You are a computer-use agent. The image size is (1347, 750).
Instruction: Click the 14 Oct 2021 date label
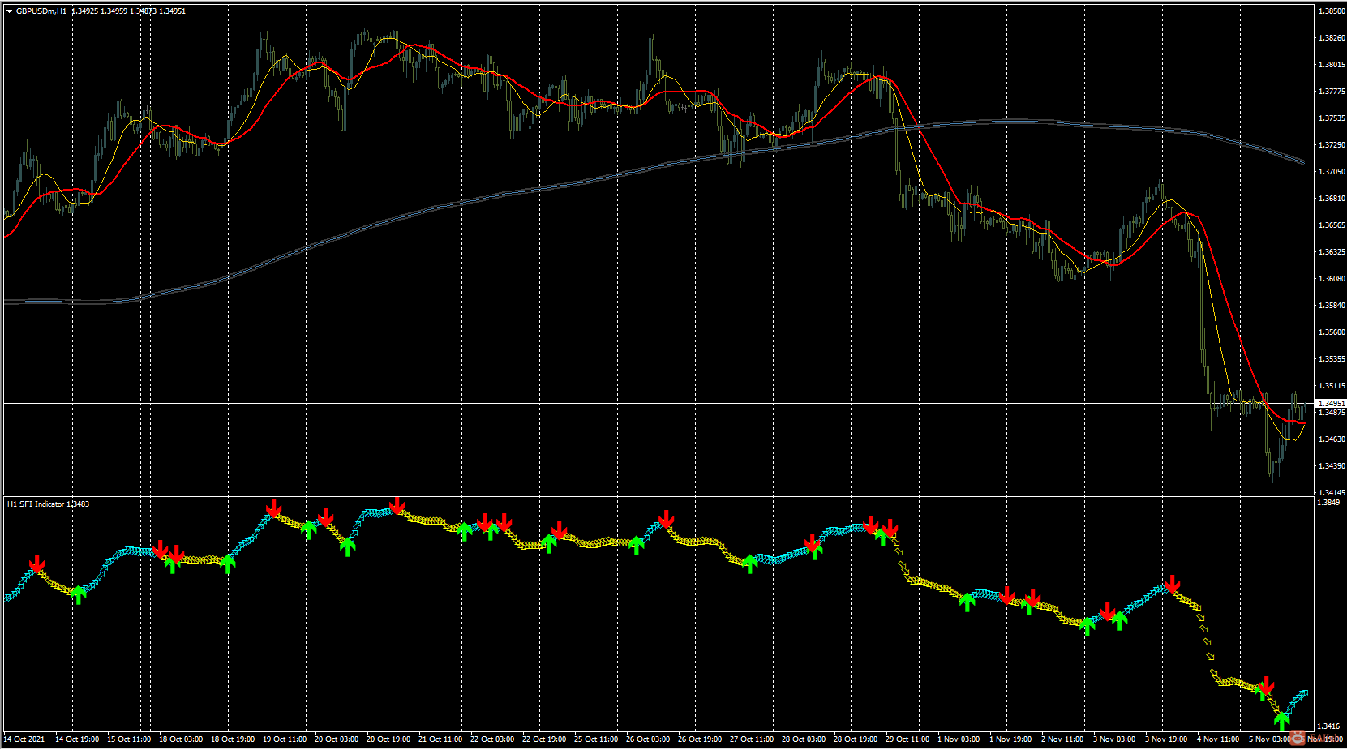click(x=24, y=739)
